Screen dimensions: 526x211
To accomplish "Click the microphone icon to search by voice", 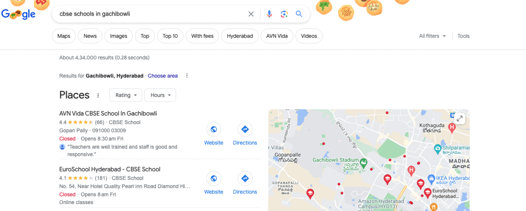I will [x=269, y=14].
